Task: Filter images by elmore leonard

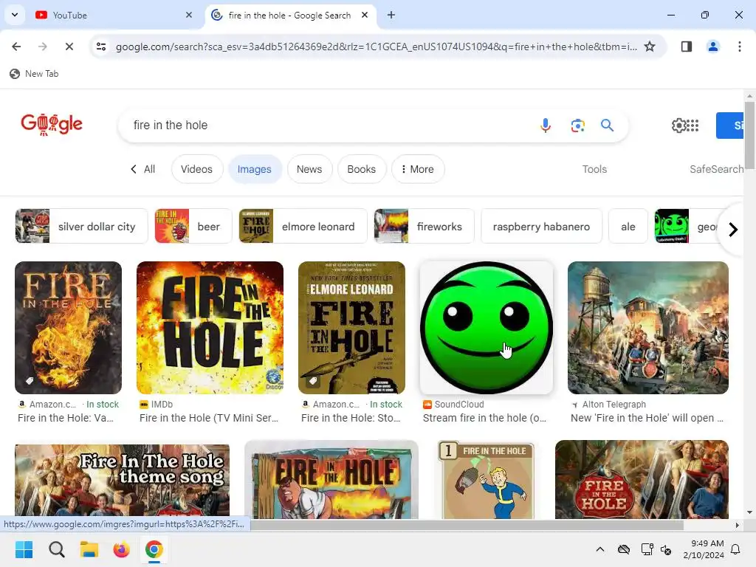Action: [303, 226]
